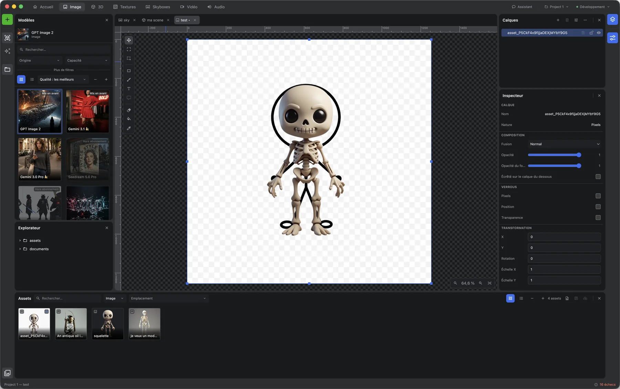Click Plus de filtres link

pyautogui.click(x=64, y=70)
